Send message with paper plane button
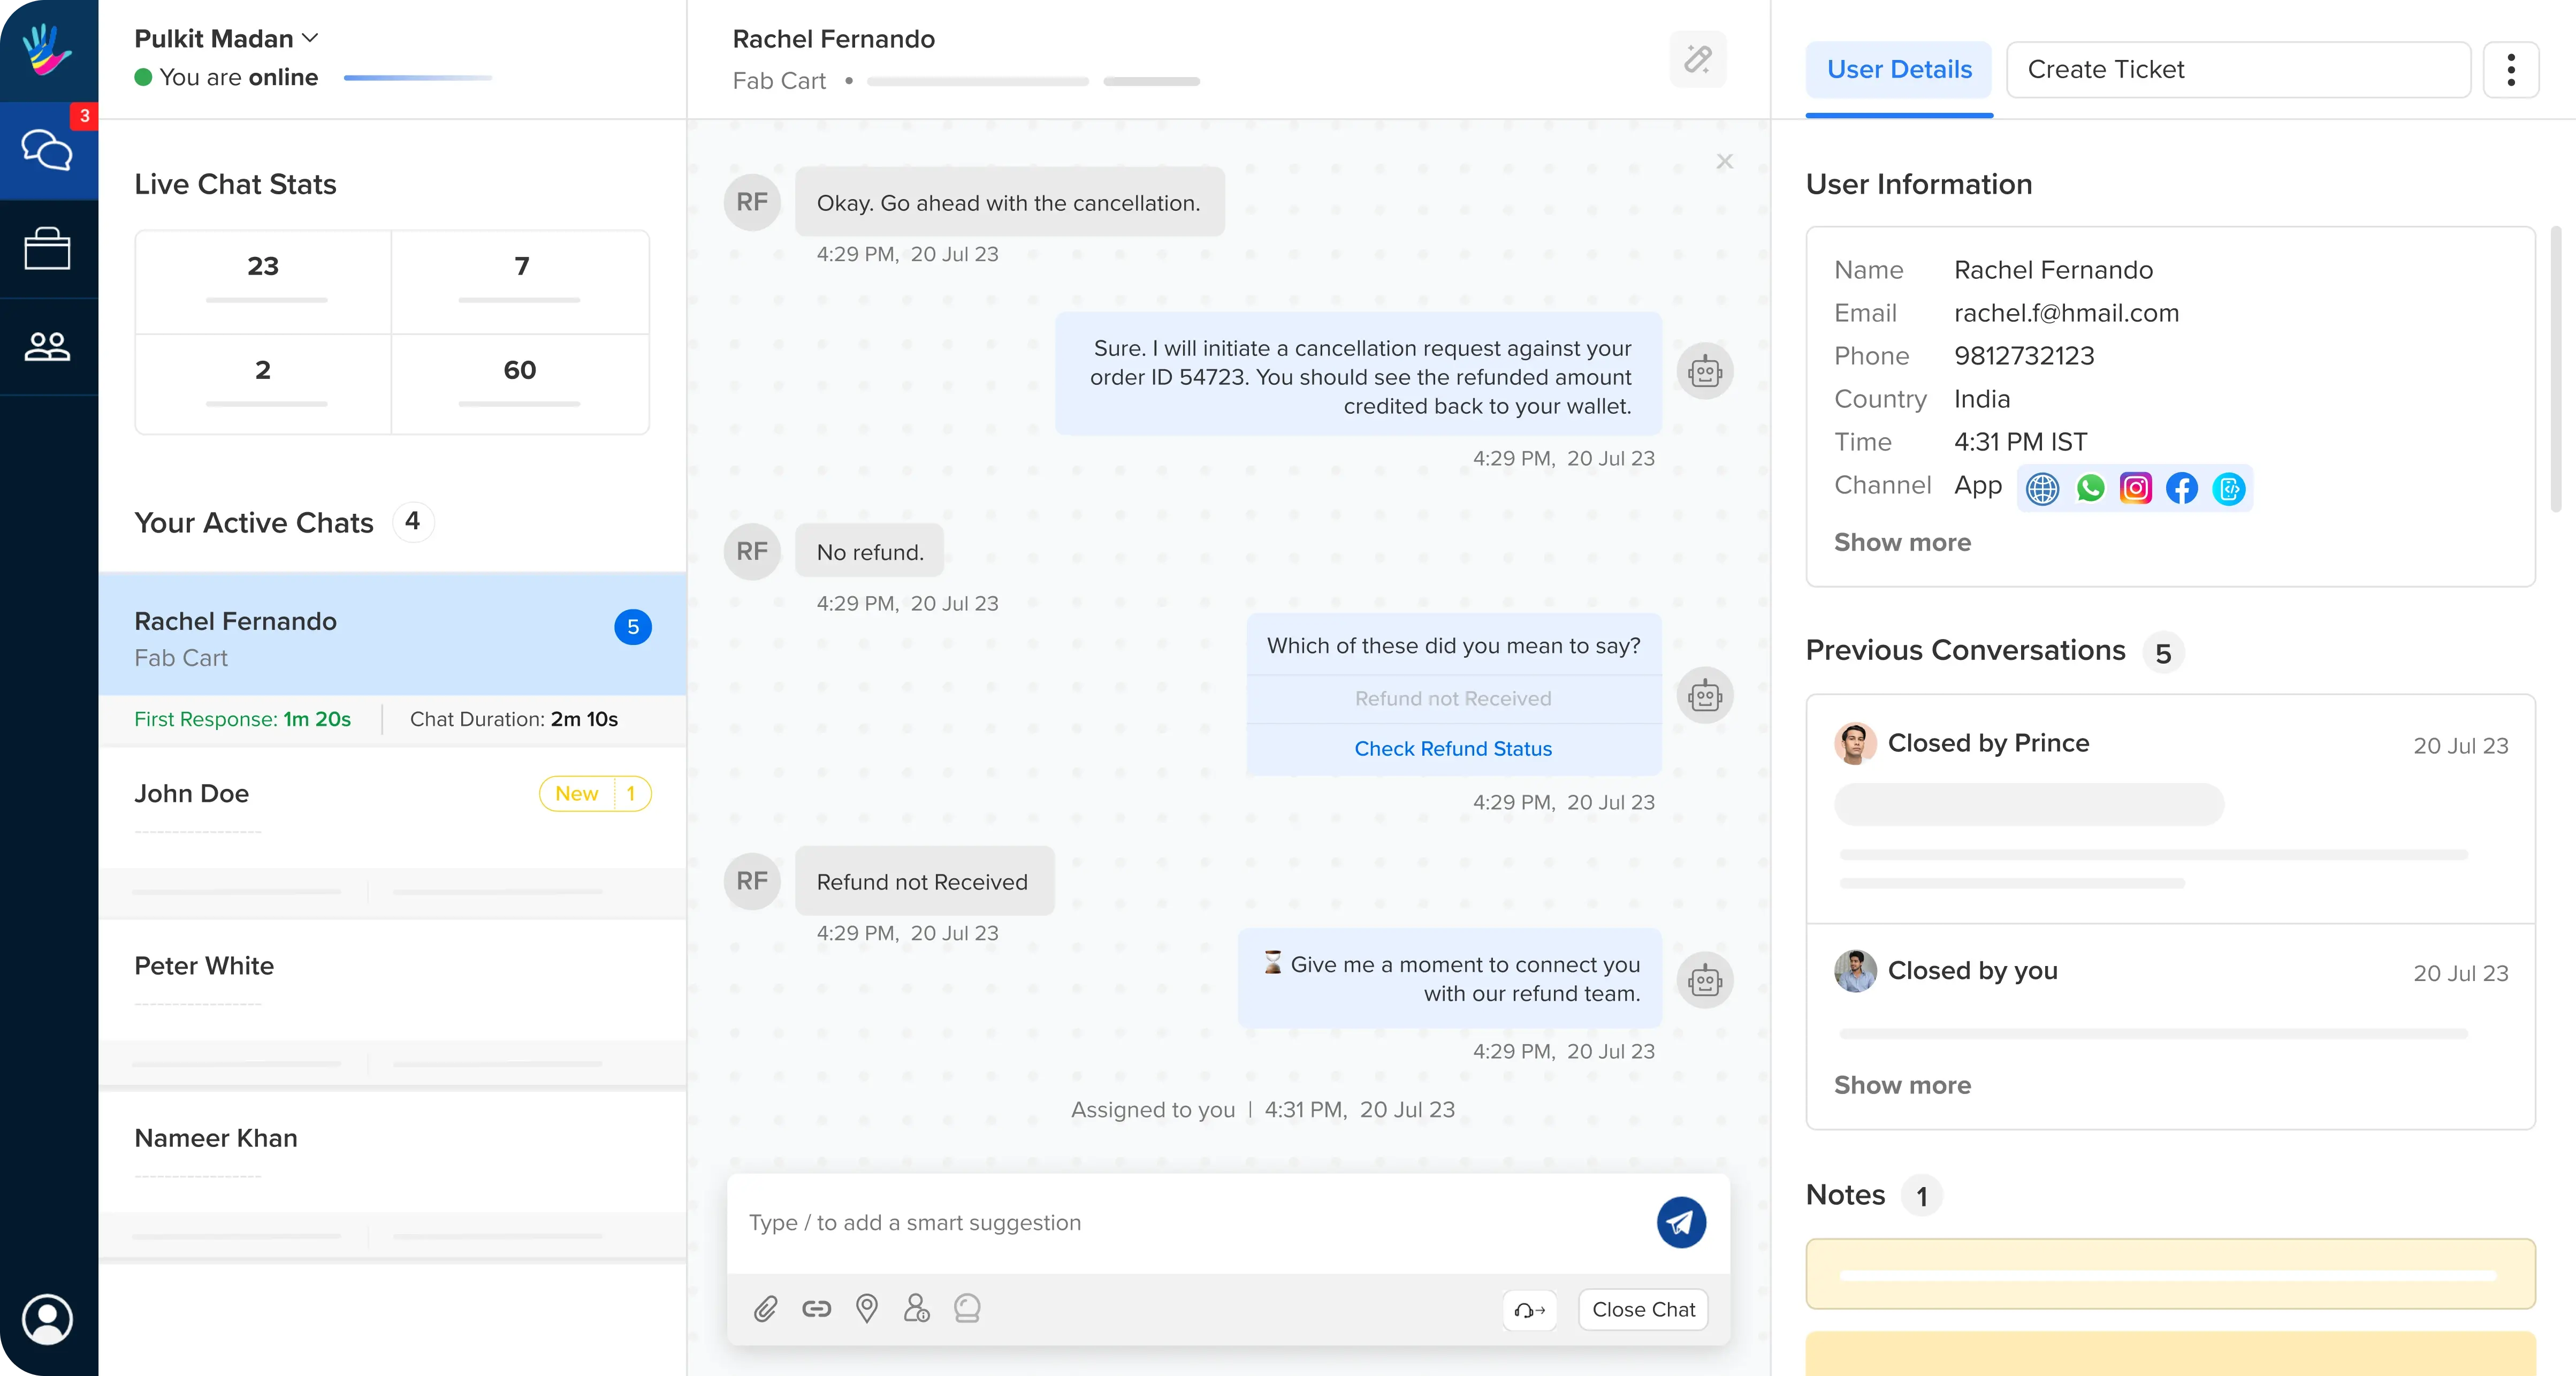 coord(1681,1222)
